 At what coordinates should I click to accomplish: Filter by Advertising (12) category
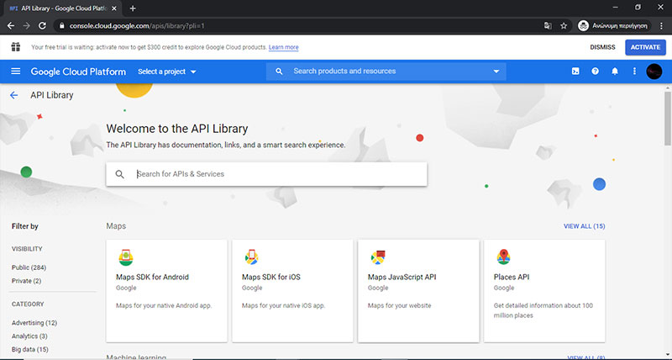(34, 323)
